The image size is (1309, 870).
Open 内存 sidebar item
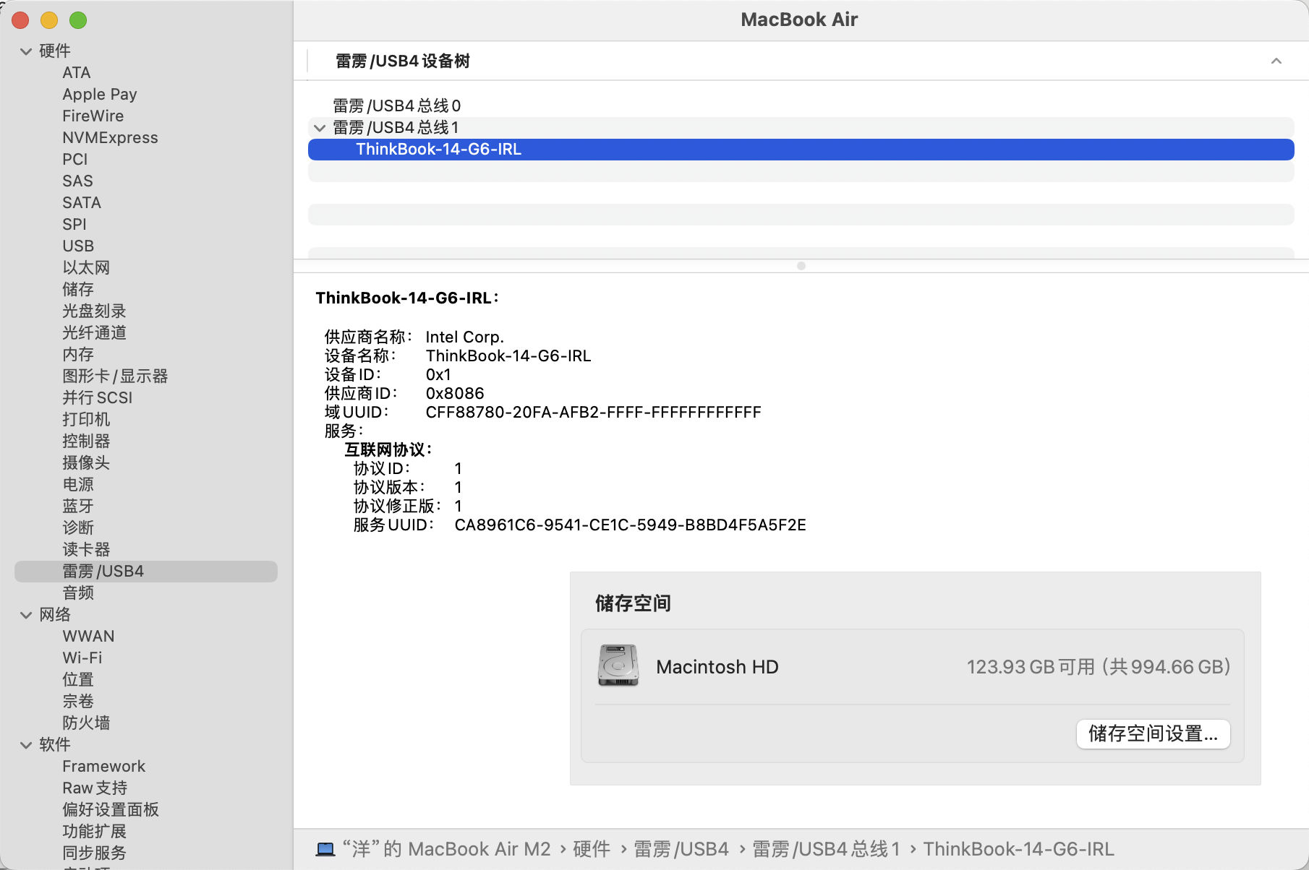[x=78, y=355]
